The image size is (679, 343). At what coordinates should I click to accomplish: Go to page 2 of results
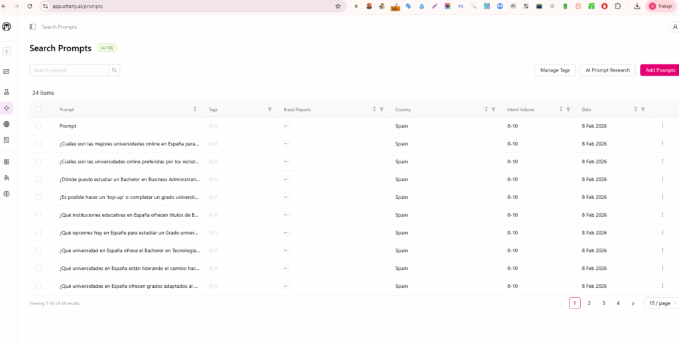pyautogui.click(x=589, y=303)
